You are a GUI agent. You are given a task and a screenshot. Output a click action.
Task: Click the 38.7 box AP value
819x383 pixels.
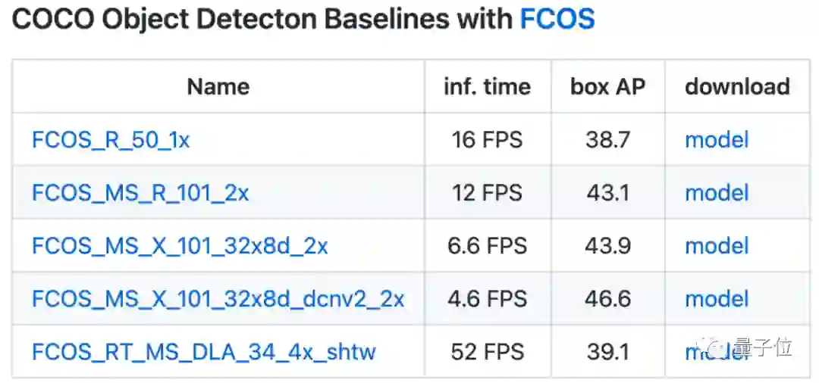click(x=607, y=140)
